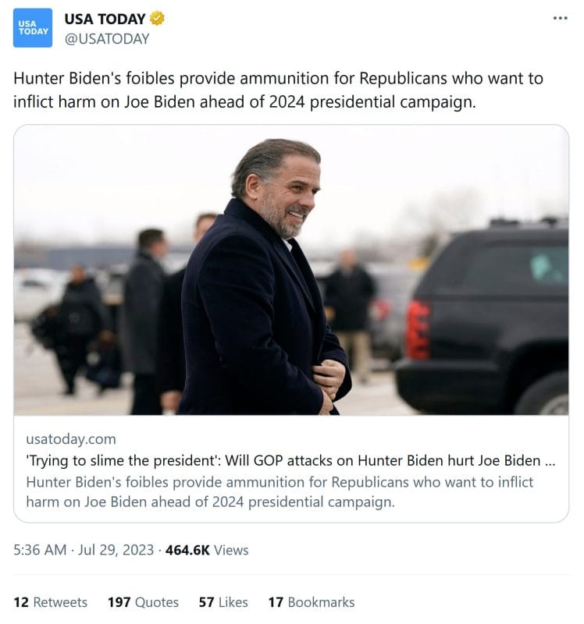Click the Jul 29, 2023 date
This screenshot has width=584, height=624.
pyautogui.click(x=117, y=550)
